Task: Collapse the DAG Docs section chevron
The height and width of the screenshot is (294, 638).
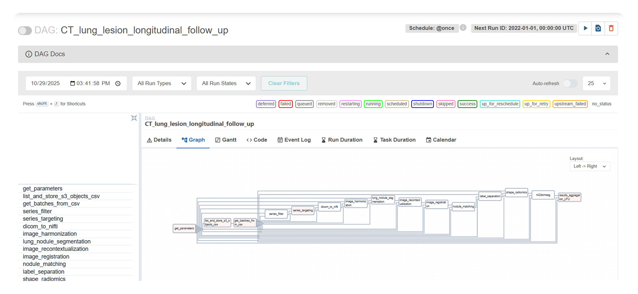Action: [607, 54]
